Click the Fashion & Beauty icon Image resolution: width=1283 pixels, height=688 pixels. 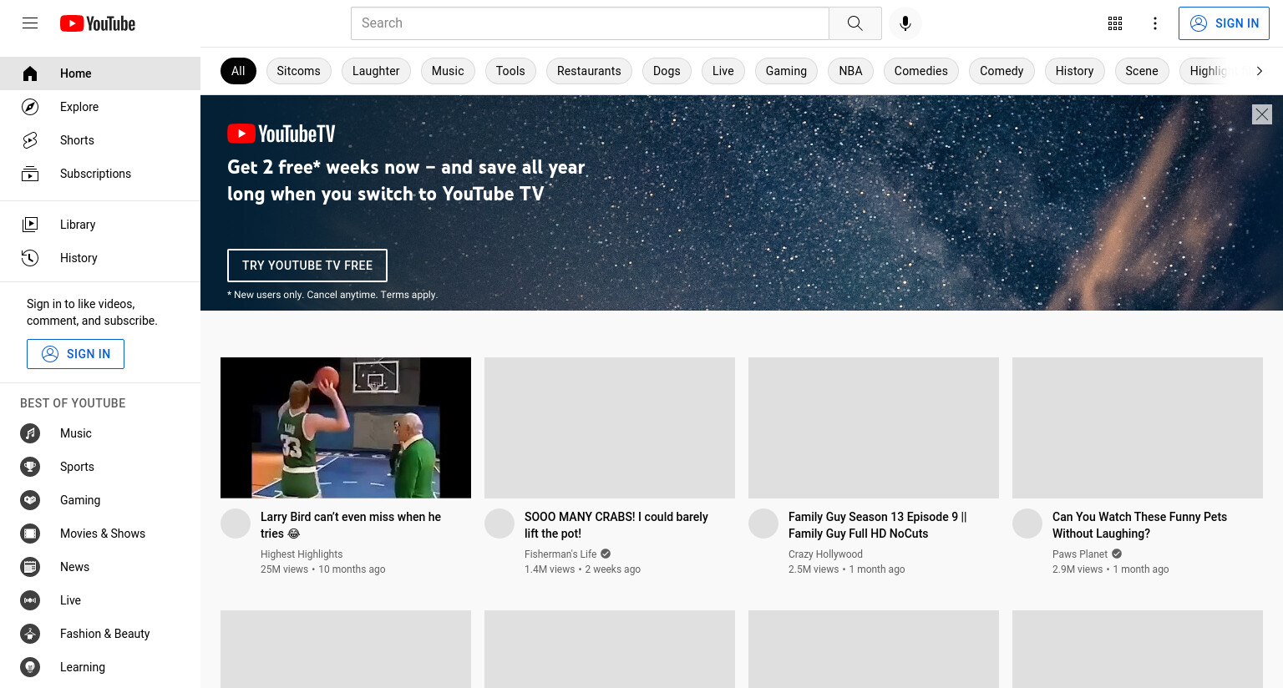[30, 634]
